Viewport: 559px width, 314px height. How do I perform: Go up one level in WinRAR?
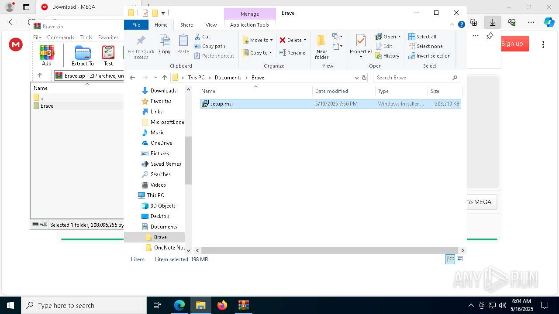(x=40, y=75)
